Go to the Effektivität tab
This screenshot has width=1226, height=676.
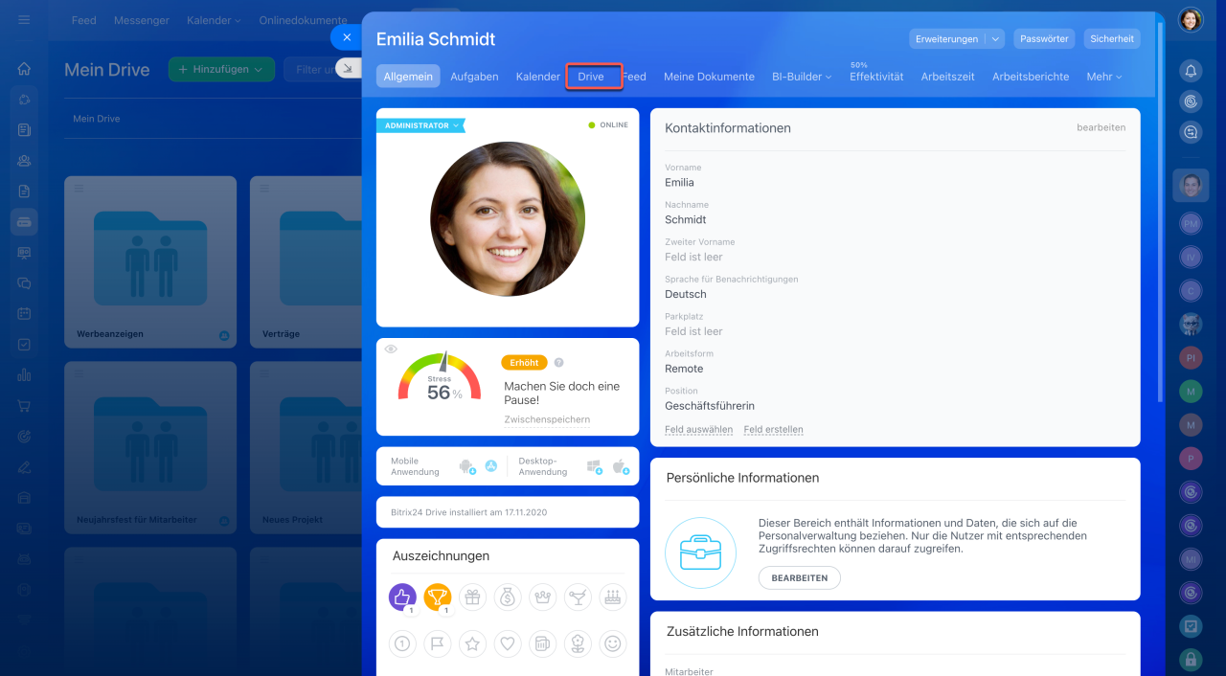tap(876, 77)
